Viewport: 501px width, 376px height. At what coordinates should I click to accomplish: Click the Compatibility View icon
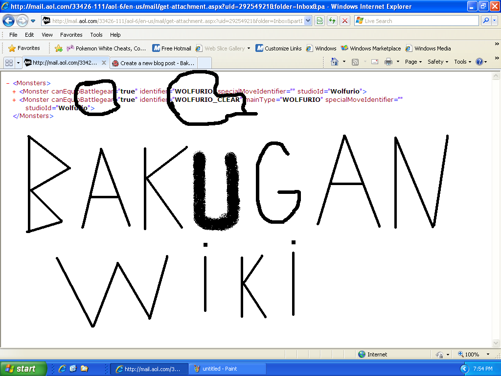tap(319, 21)
